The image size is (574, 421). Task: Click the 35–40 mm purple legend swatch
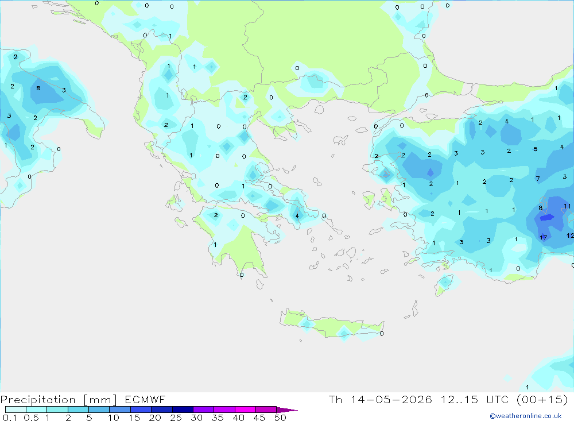(x=224, y=410)
